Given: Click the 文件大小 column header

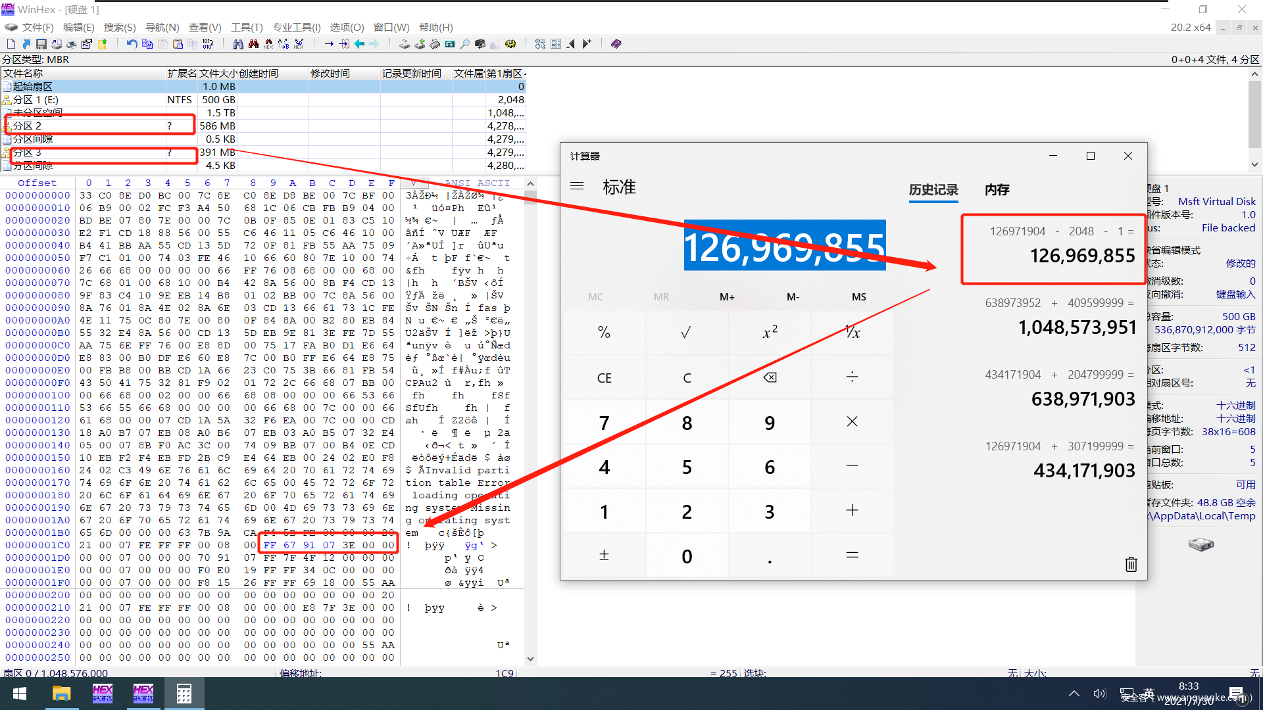Looking at the screenshot, I should (218, 74).
